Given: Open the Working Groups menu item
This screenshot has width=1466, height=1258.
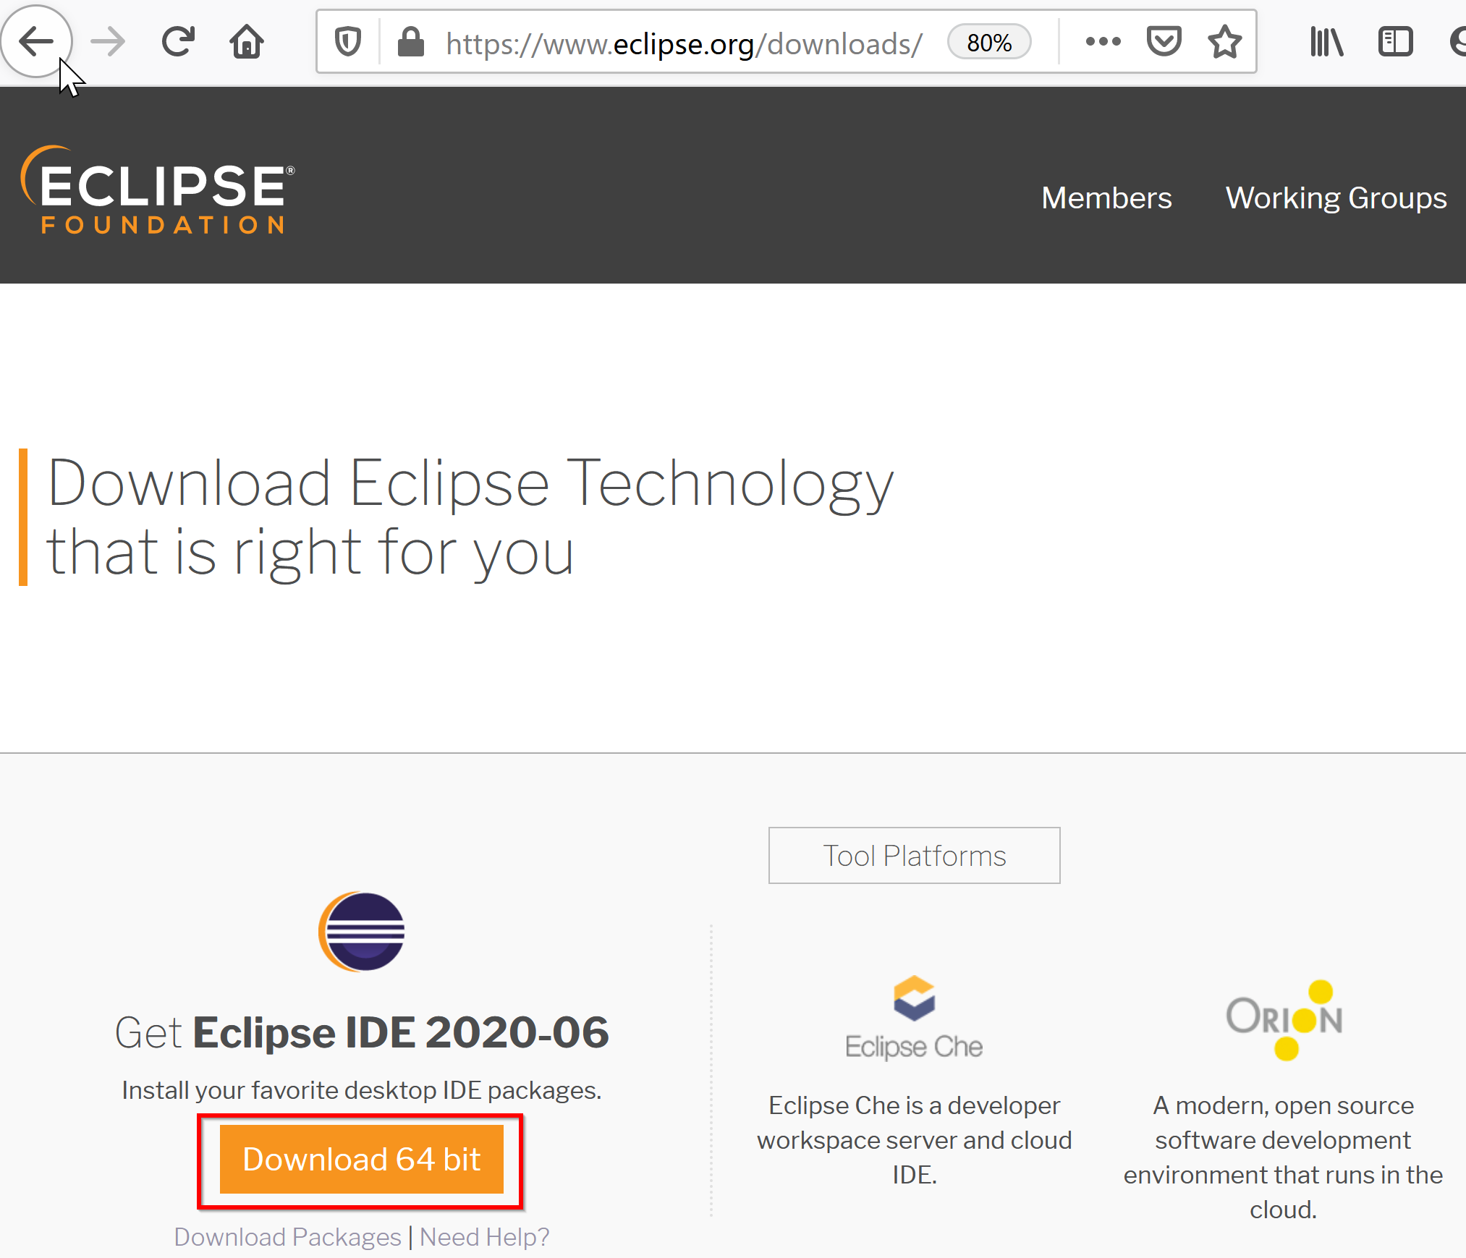Looking at the screenshot, I should [x=1336, y=197].
